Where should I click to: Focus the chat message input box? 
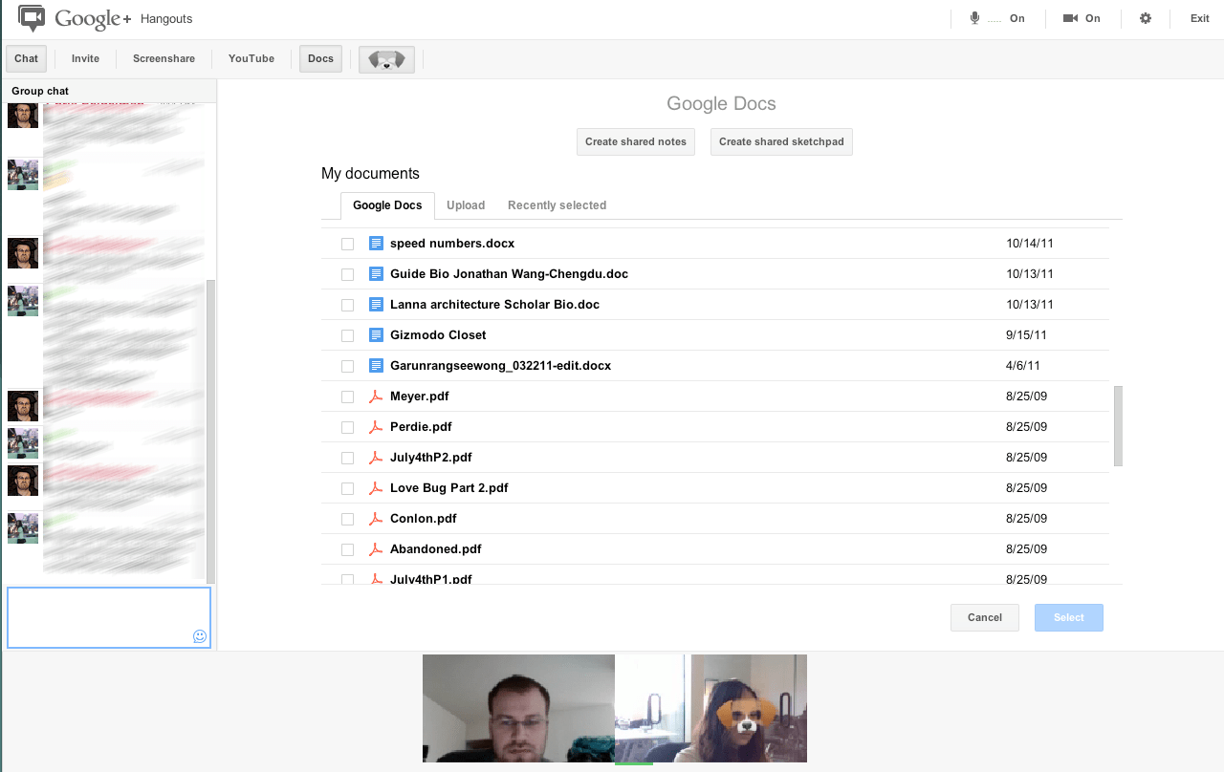(109, 617)
